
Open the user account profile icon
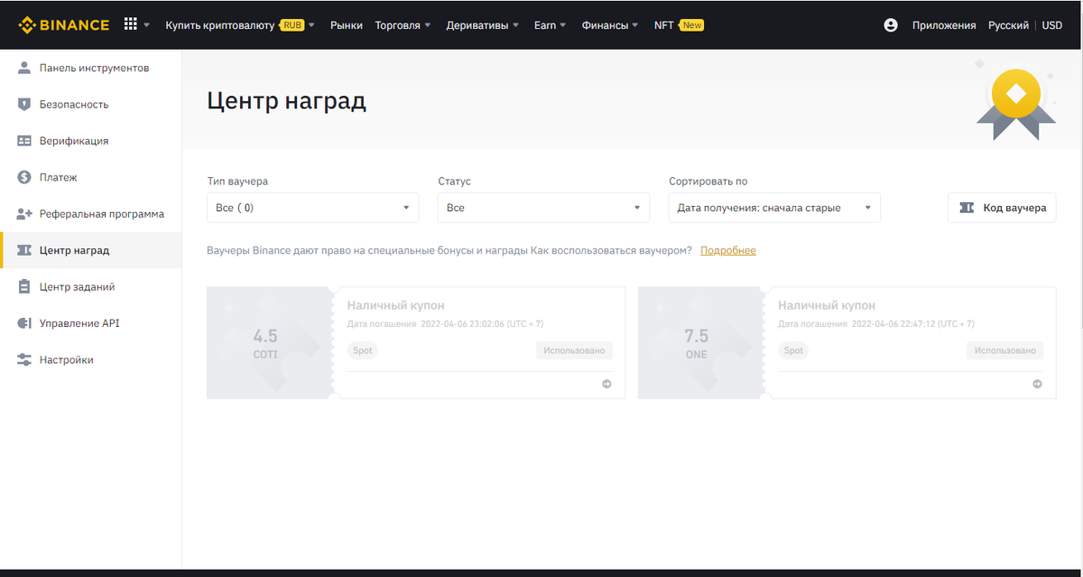coord(891,25)
